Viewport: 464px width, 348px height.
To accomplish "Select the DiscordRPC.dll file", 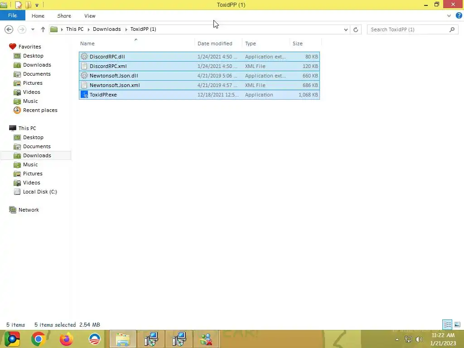I will tap(199, 57).
